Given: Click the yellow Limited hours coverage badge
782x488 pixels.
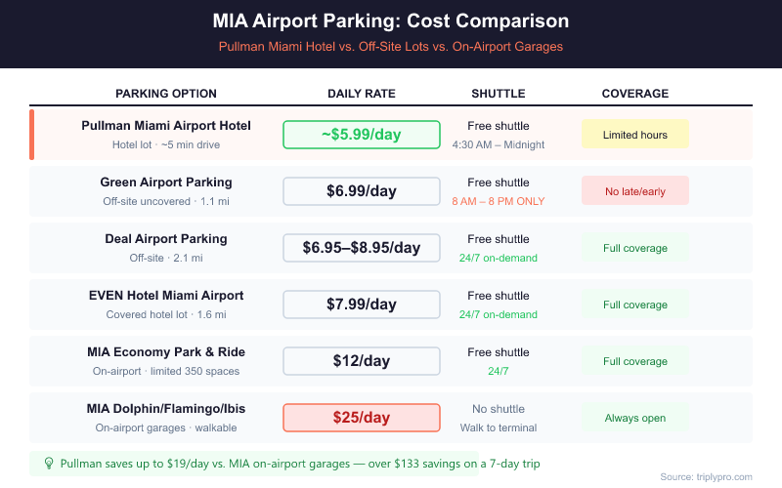Looking at the screenshot, I should click(635, 135).
